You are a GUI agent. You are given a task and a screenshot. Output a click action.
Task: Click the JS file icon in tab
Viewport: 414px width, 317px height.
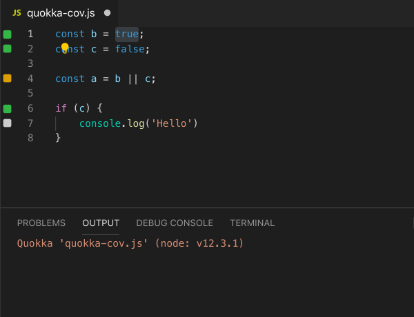17,12
